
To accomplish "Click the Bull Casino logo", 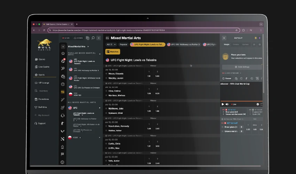I will pos(45,45).
